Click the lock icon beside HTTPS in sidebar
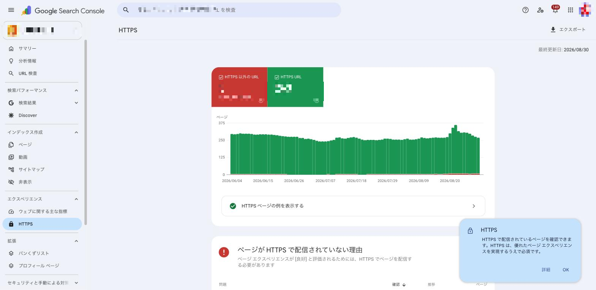This screenshot has height=290, width=596. [x=11, y=224]
